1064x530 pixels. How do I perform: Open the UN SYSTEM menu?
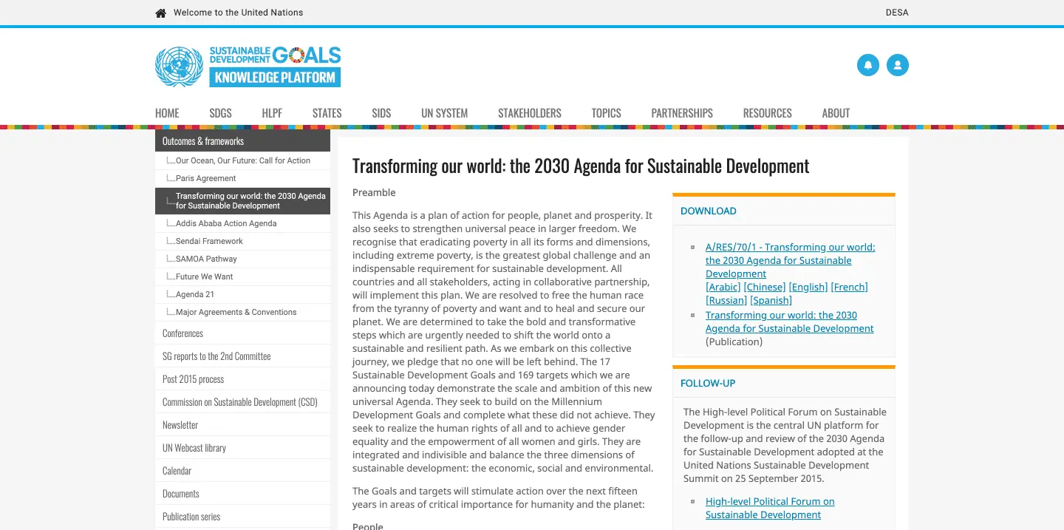(x=444, y=113)
